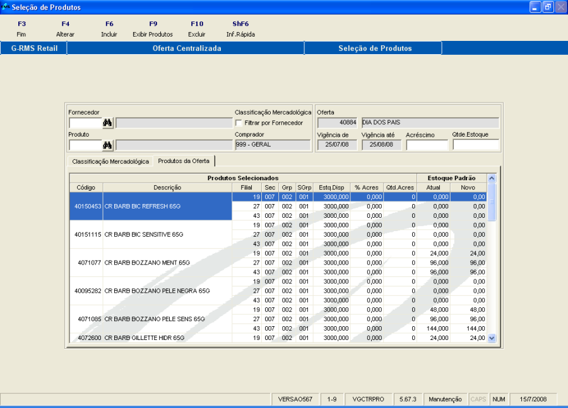
Task: Enable the Filtrar por Fornecedor checkbox
Action: tap(239, 123)
